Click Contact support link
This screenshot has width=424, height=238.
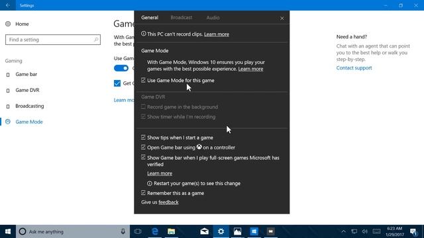(354, 68)
